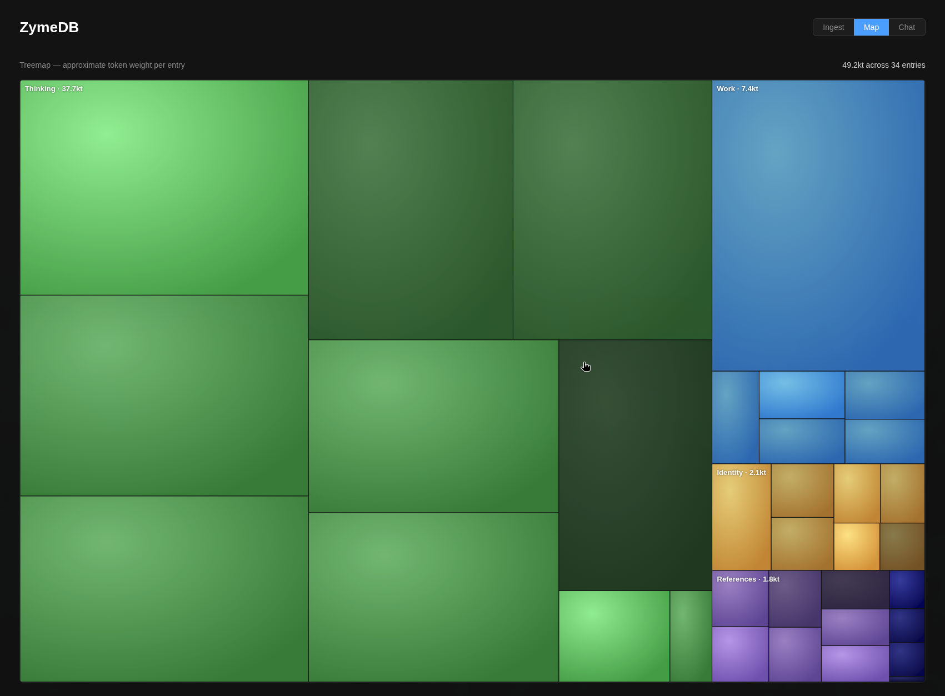Switch to the Ingest tab
This screenshot has height=696, width=945.
[x=833, y=27]
